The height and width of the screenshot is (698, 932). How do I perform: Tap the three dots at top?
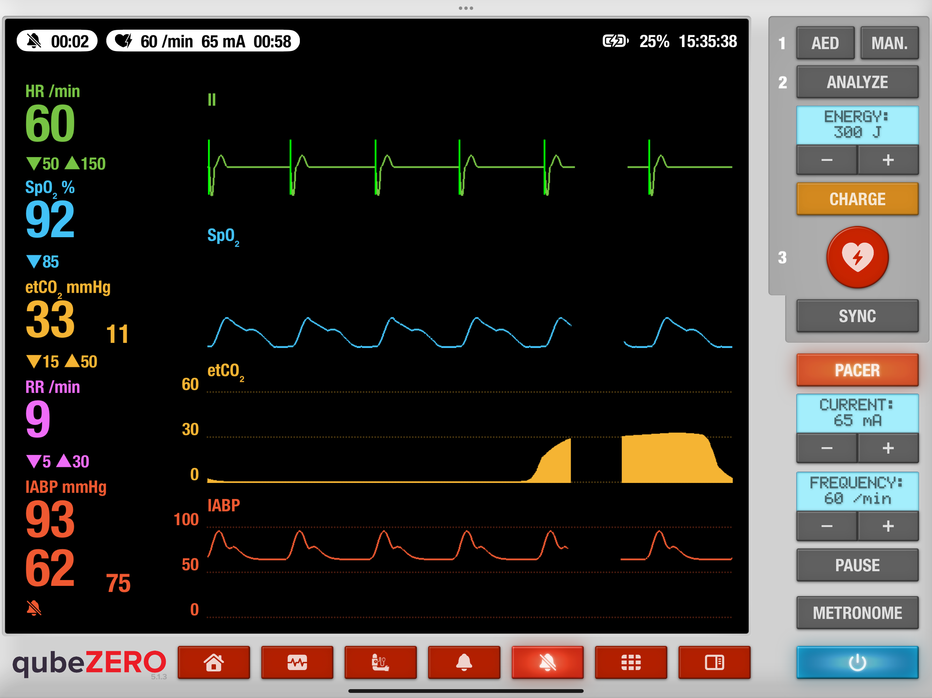point(466,8)
